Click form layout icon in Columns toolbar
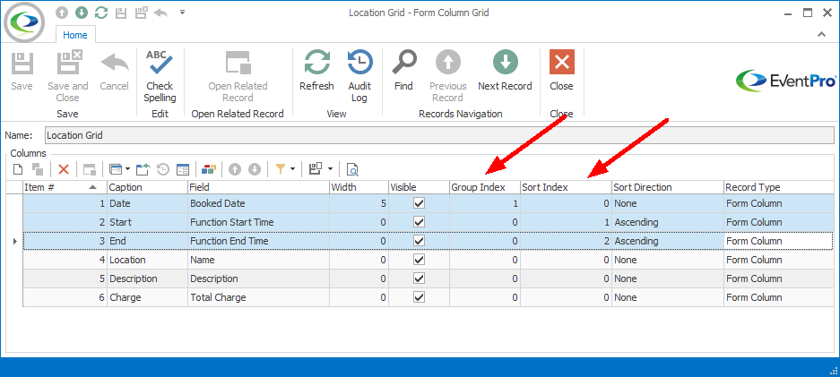This screenshot has width=840, height=377. pyautogui.click(x=183, y=169)
